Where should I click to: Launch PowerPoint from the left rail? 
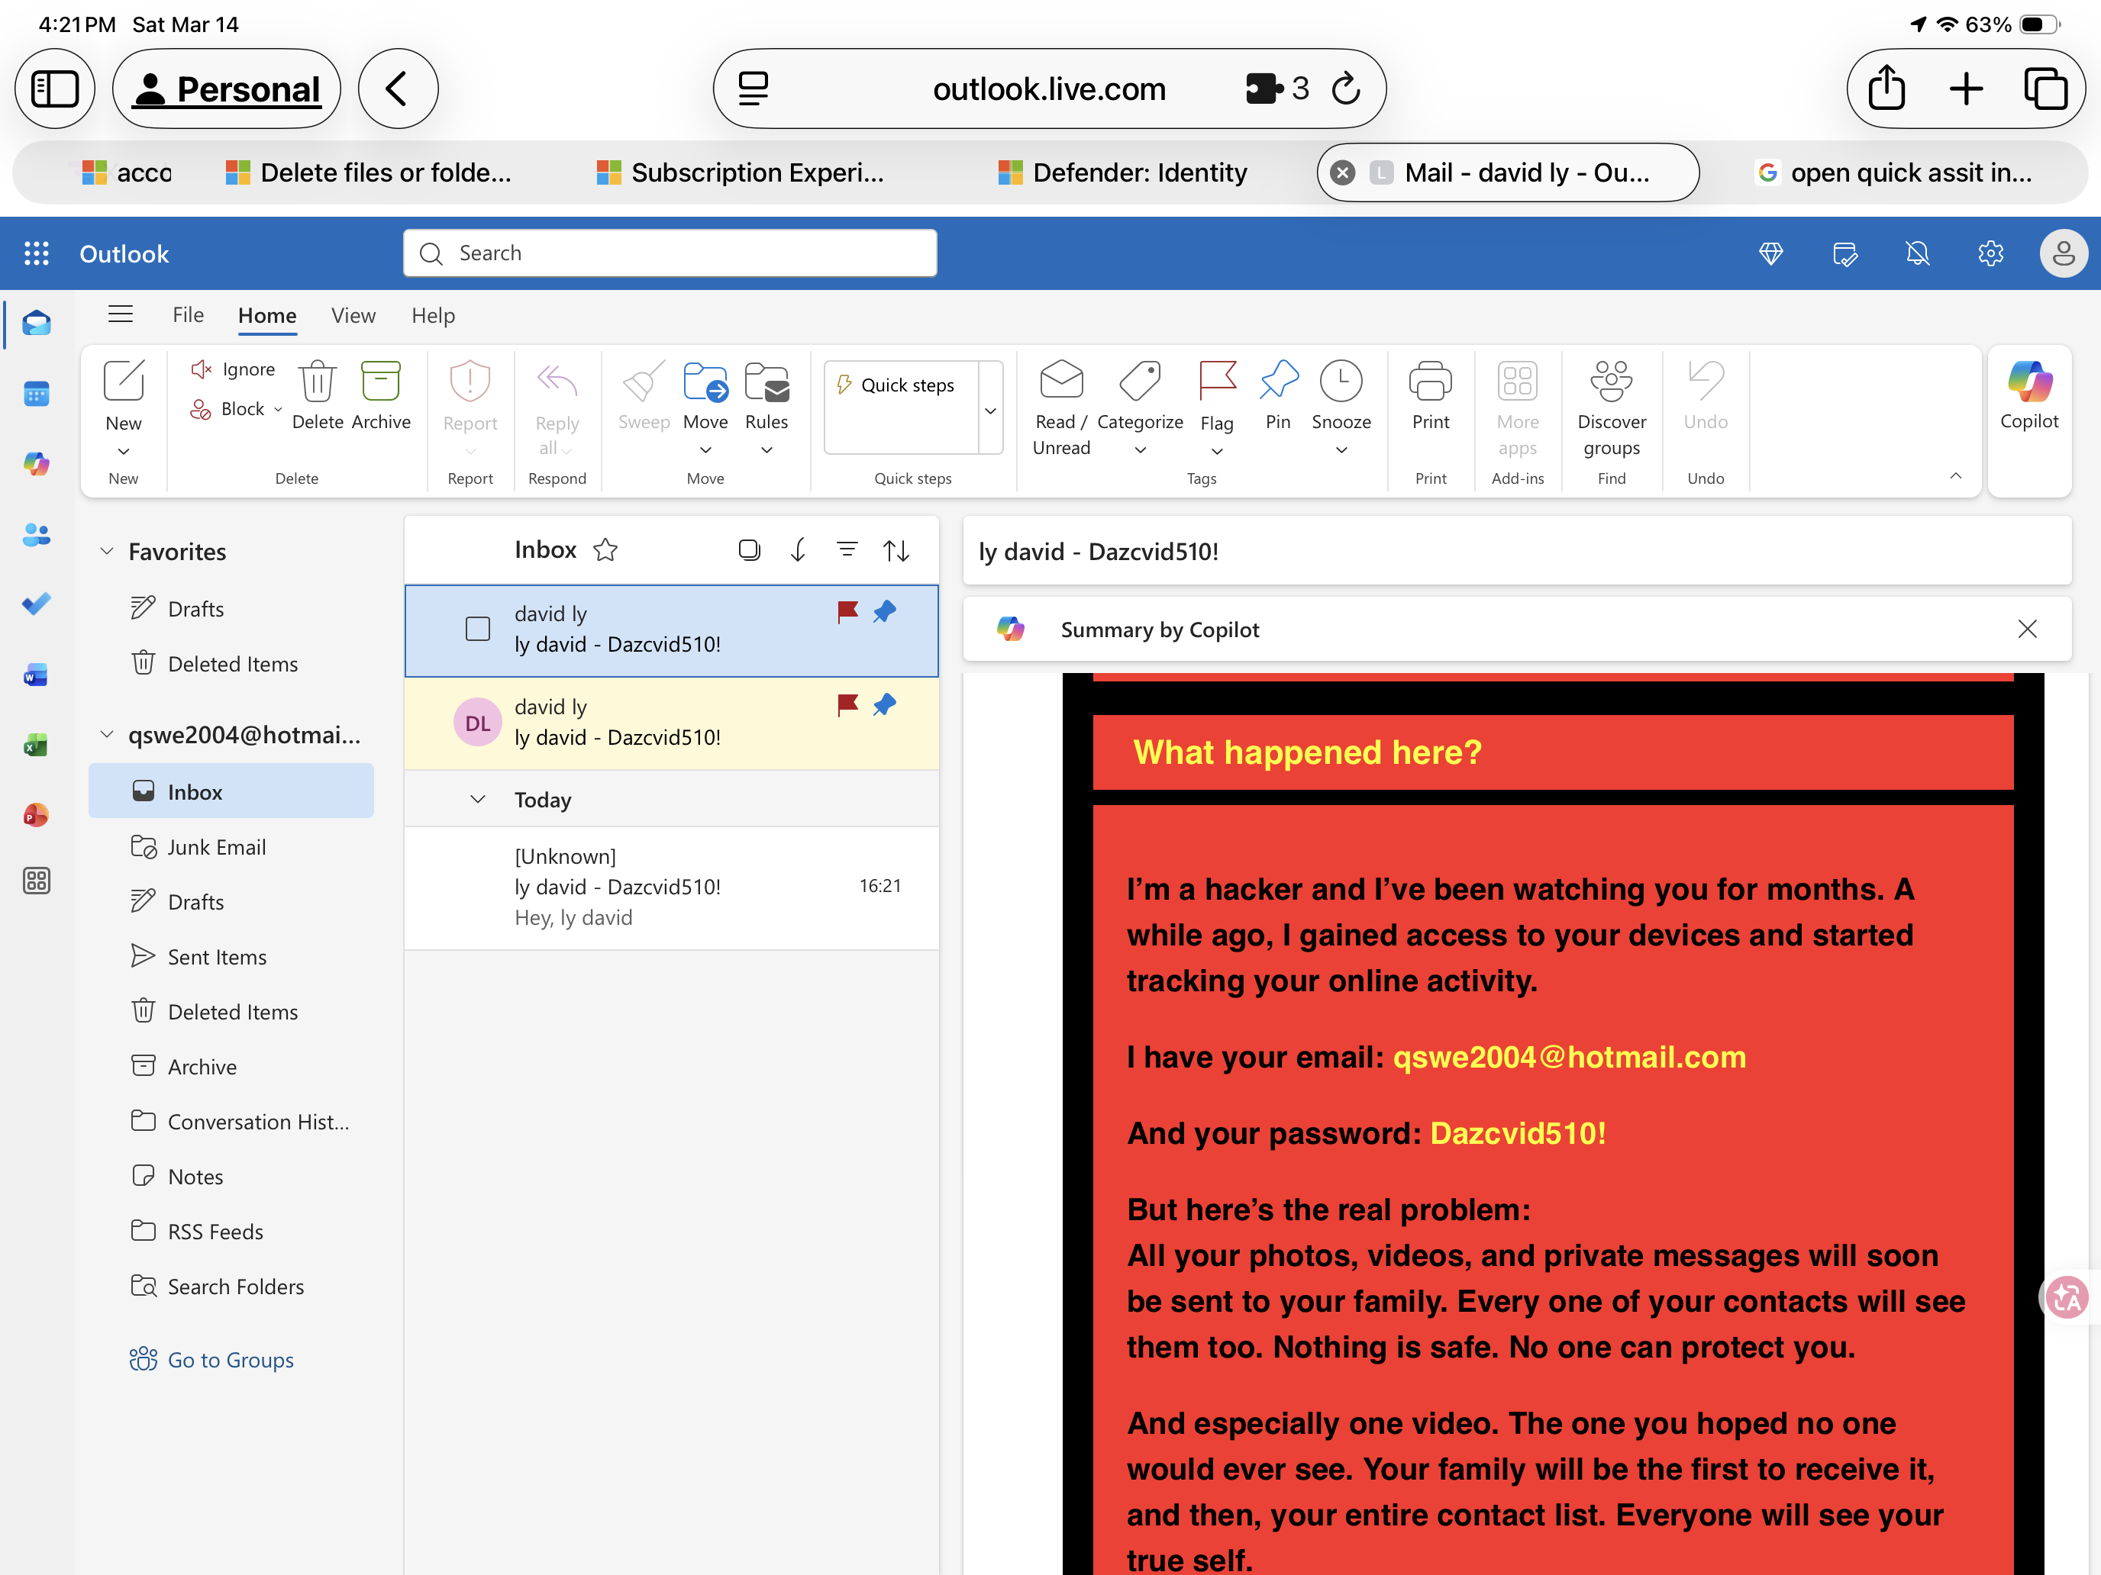point(36,814)
